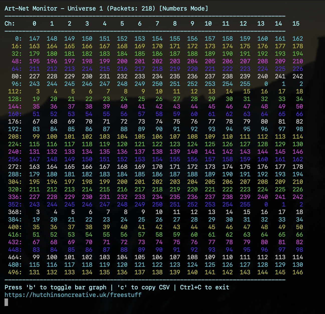
Task: Select the Art-Net Monitor title
Action: [30, 8]
